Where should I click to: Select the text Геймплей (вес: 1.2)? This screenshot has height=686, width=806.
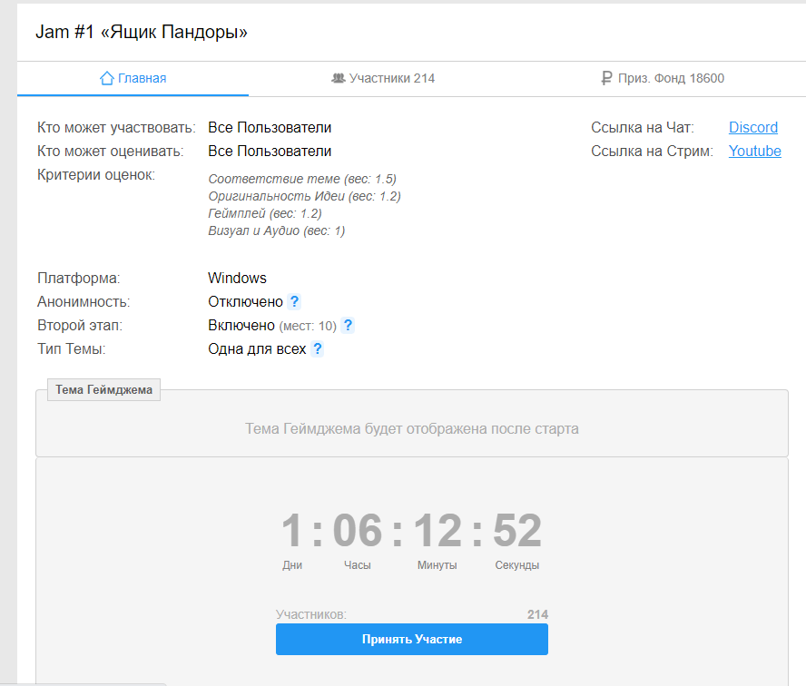pyautogui.click(x=265, y=213)
